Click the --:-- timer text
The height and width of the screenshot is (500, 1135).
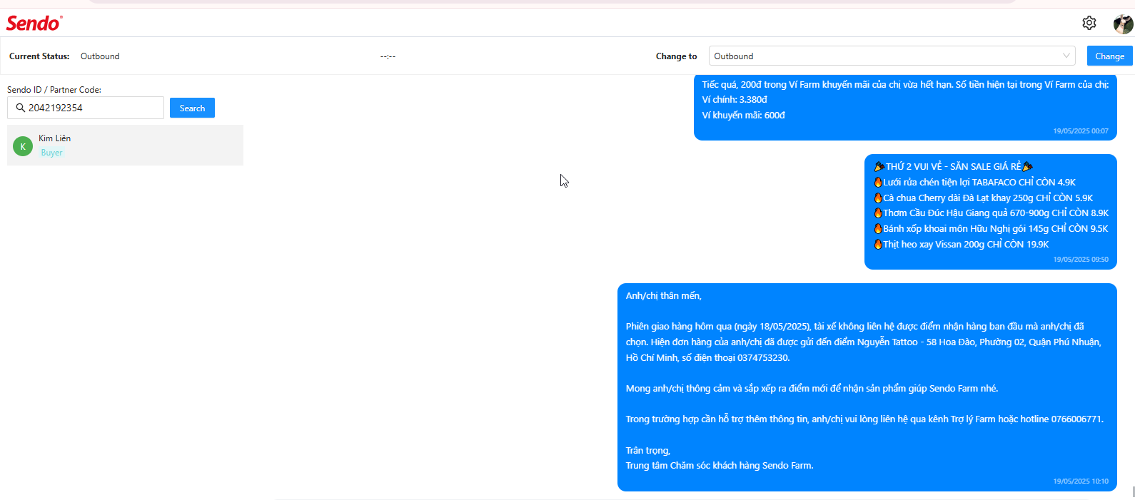(x=388, y=56)
